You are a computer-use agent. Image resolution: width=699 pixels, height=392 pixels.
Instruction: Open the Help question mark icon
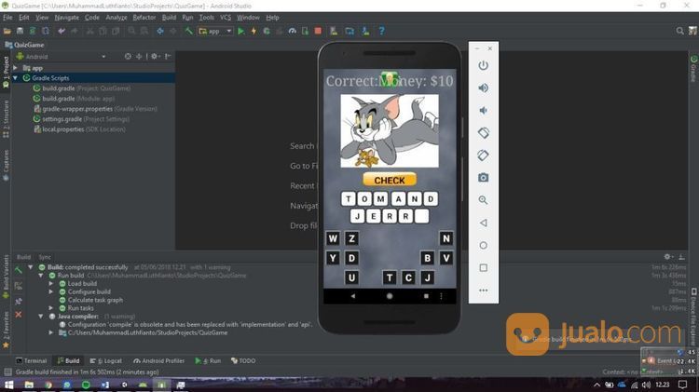pyautogui.click(x=381, y=31)
